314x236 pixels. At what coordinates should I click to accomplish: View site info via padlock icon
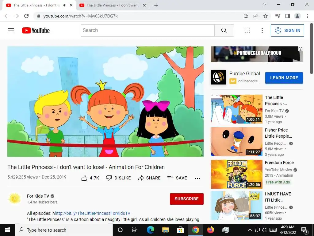click(39, 16)
